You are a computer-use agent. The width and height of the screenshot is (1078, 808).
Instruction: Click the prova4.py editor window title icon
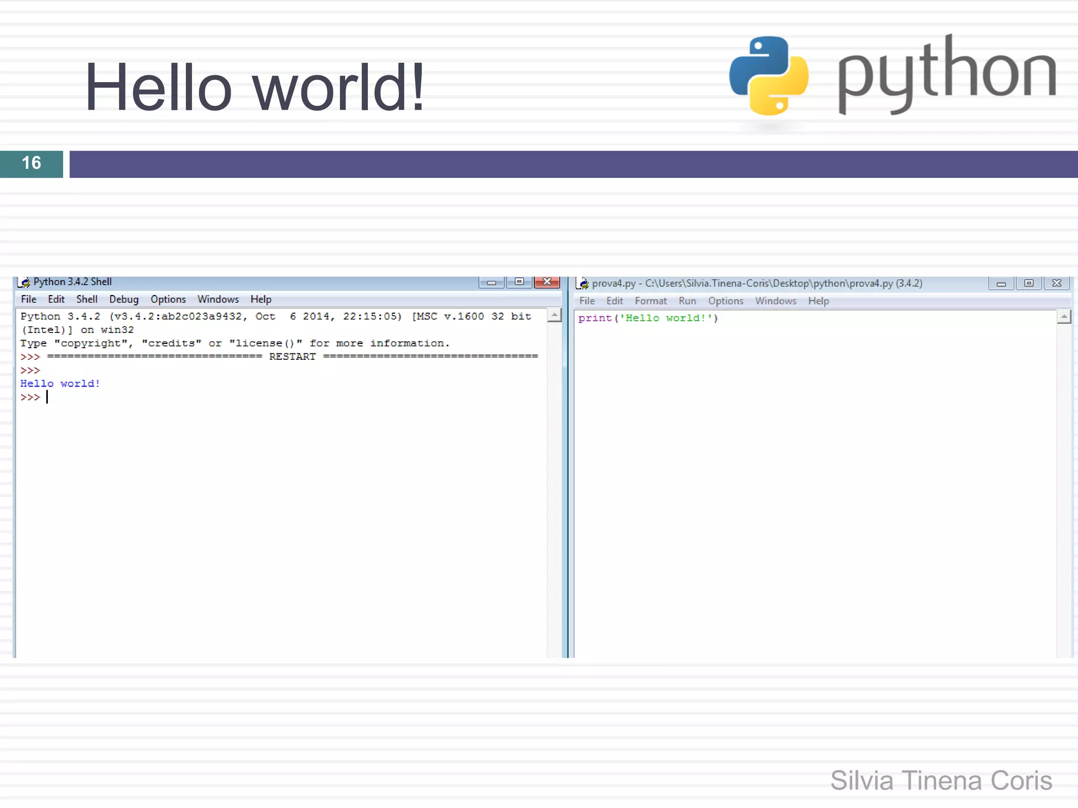583,284
